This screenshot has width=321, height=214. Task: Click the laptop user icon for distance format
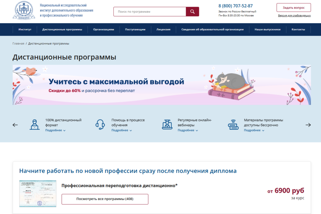(x=35, y=125)
